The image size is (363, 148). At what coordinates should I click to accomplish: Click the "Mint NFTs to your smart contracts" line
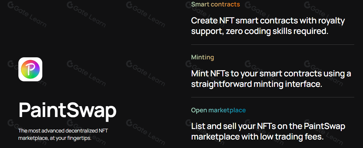pyautogui.click(x=271, y=74)
